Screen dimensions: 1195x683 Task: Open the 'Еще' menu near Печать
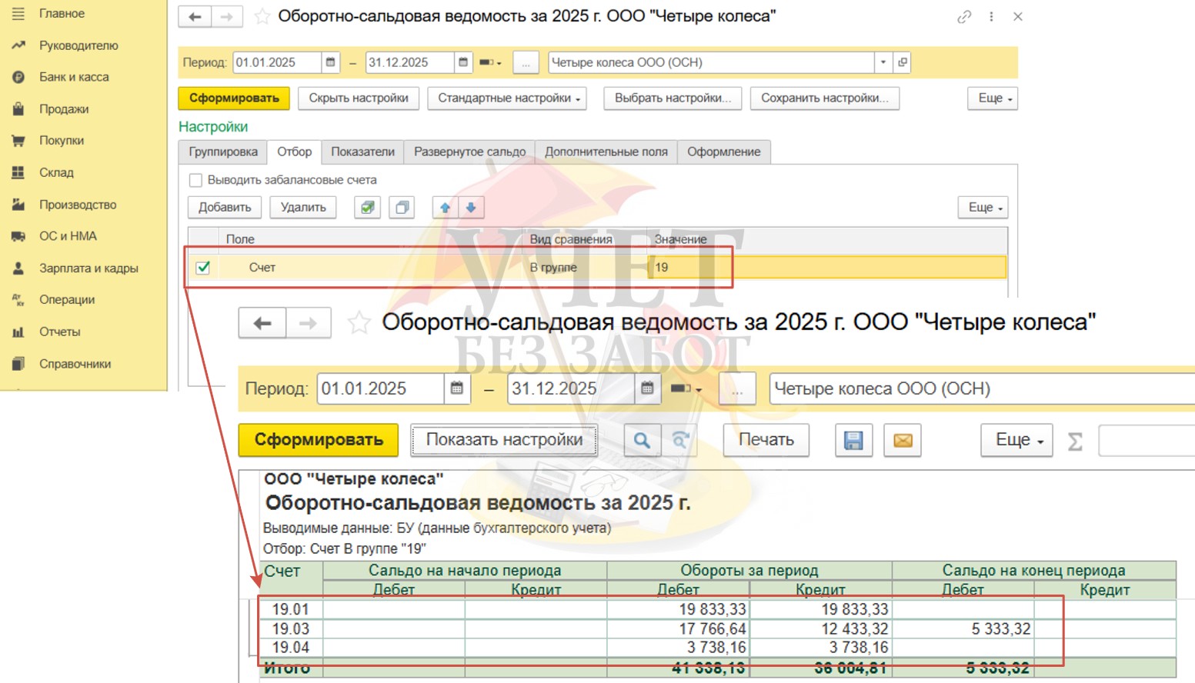[x=1016, y=440]
